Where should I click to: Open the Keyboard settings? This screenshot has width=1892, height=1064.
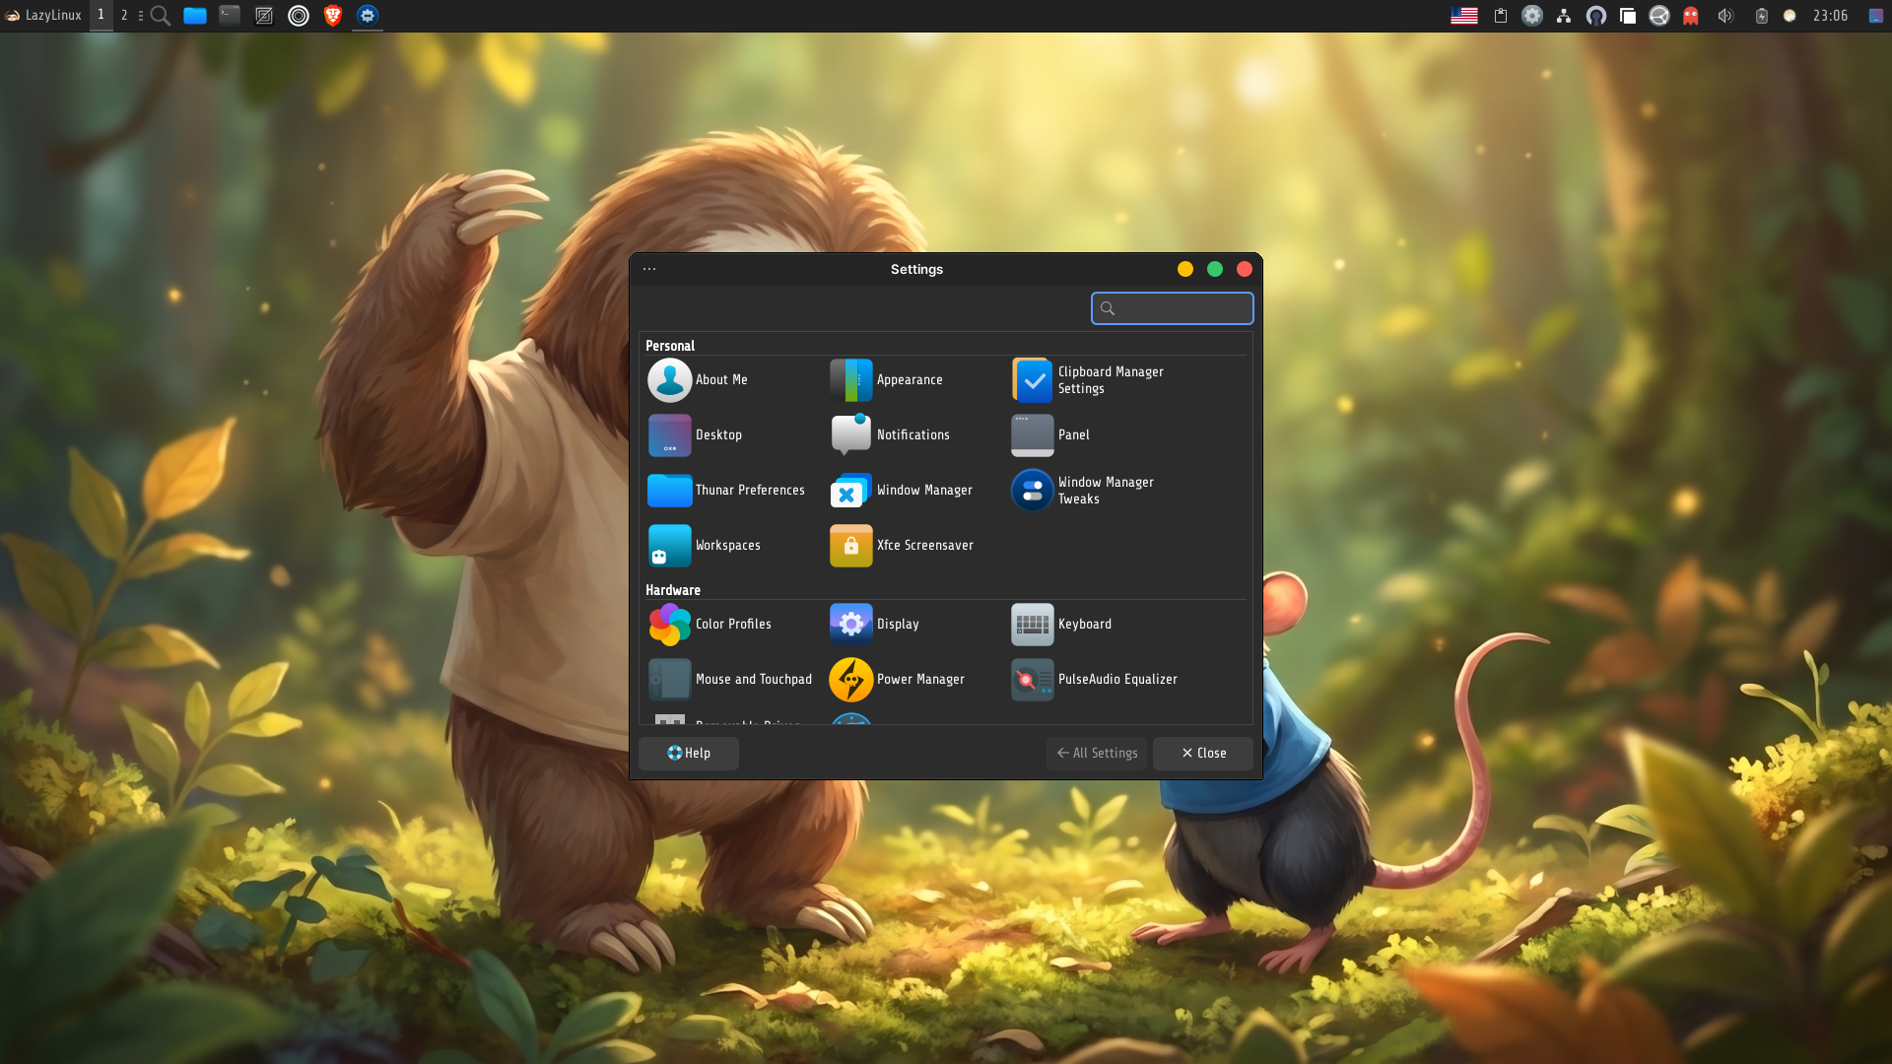coord(1061,625)
